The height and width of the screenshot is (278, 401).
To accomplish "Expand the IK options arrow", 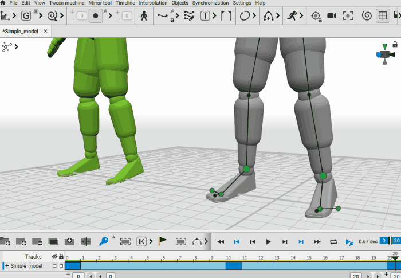I will click(151, 241).
